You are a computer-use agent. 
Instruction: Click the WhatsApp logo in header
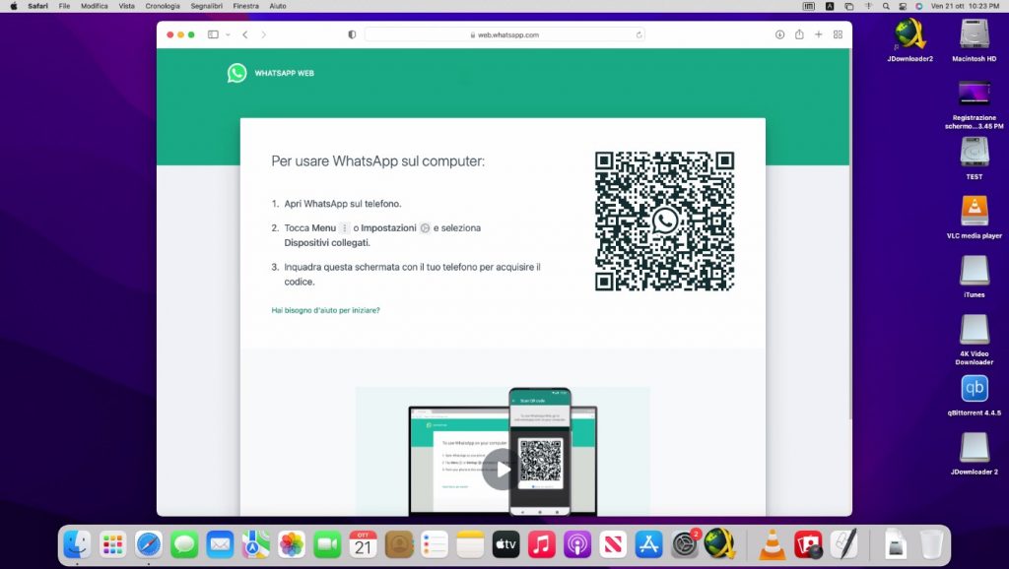pos(236,73)
